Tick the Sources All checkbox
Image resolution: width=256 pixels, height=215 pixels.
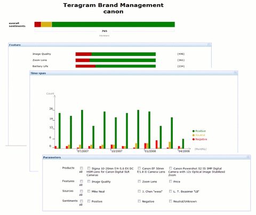tap(81, 191)
